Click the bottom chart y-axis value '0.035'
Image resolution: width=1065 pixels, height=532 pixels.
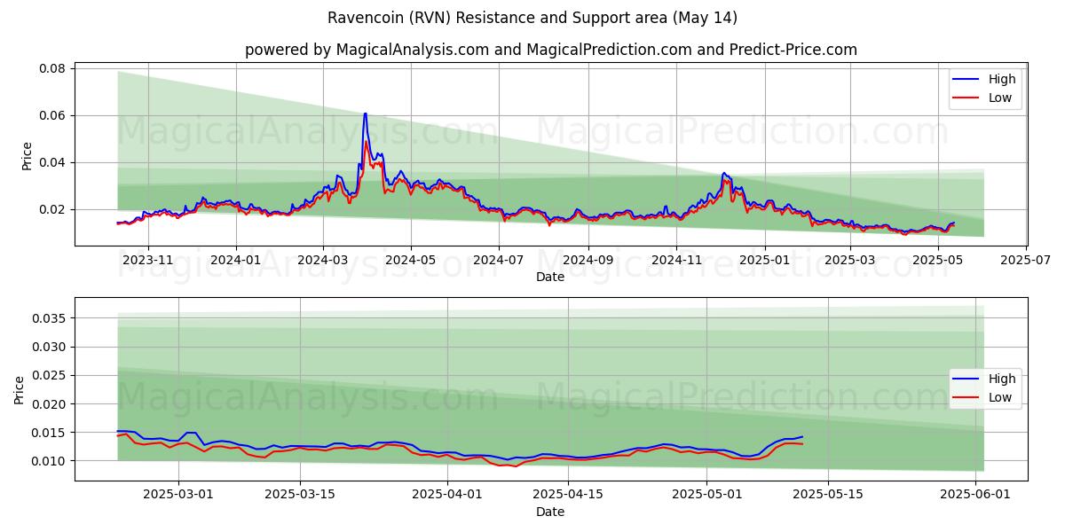50,319
